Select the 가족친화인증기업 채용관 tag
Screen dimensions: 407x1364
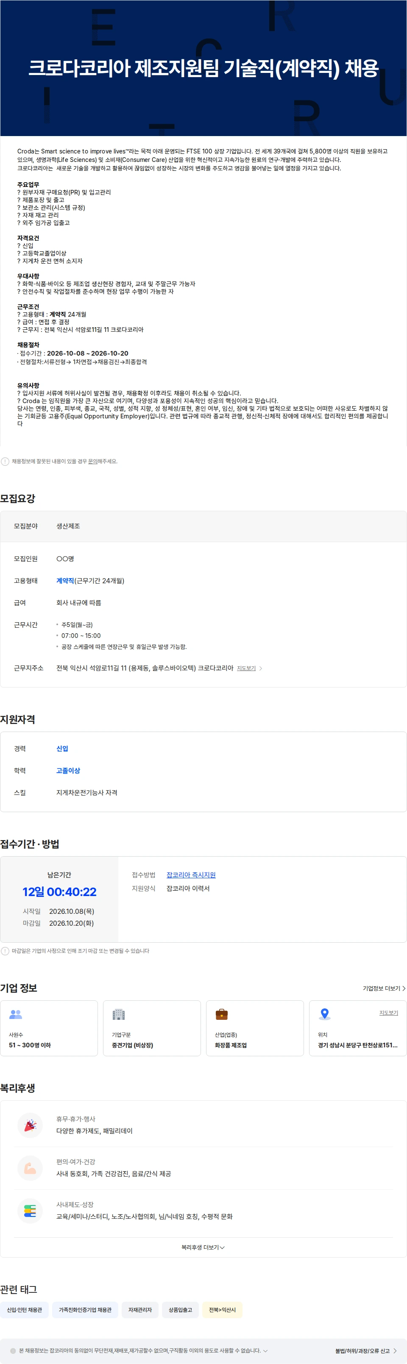coord(85,1309)
